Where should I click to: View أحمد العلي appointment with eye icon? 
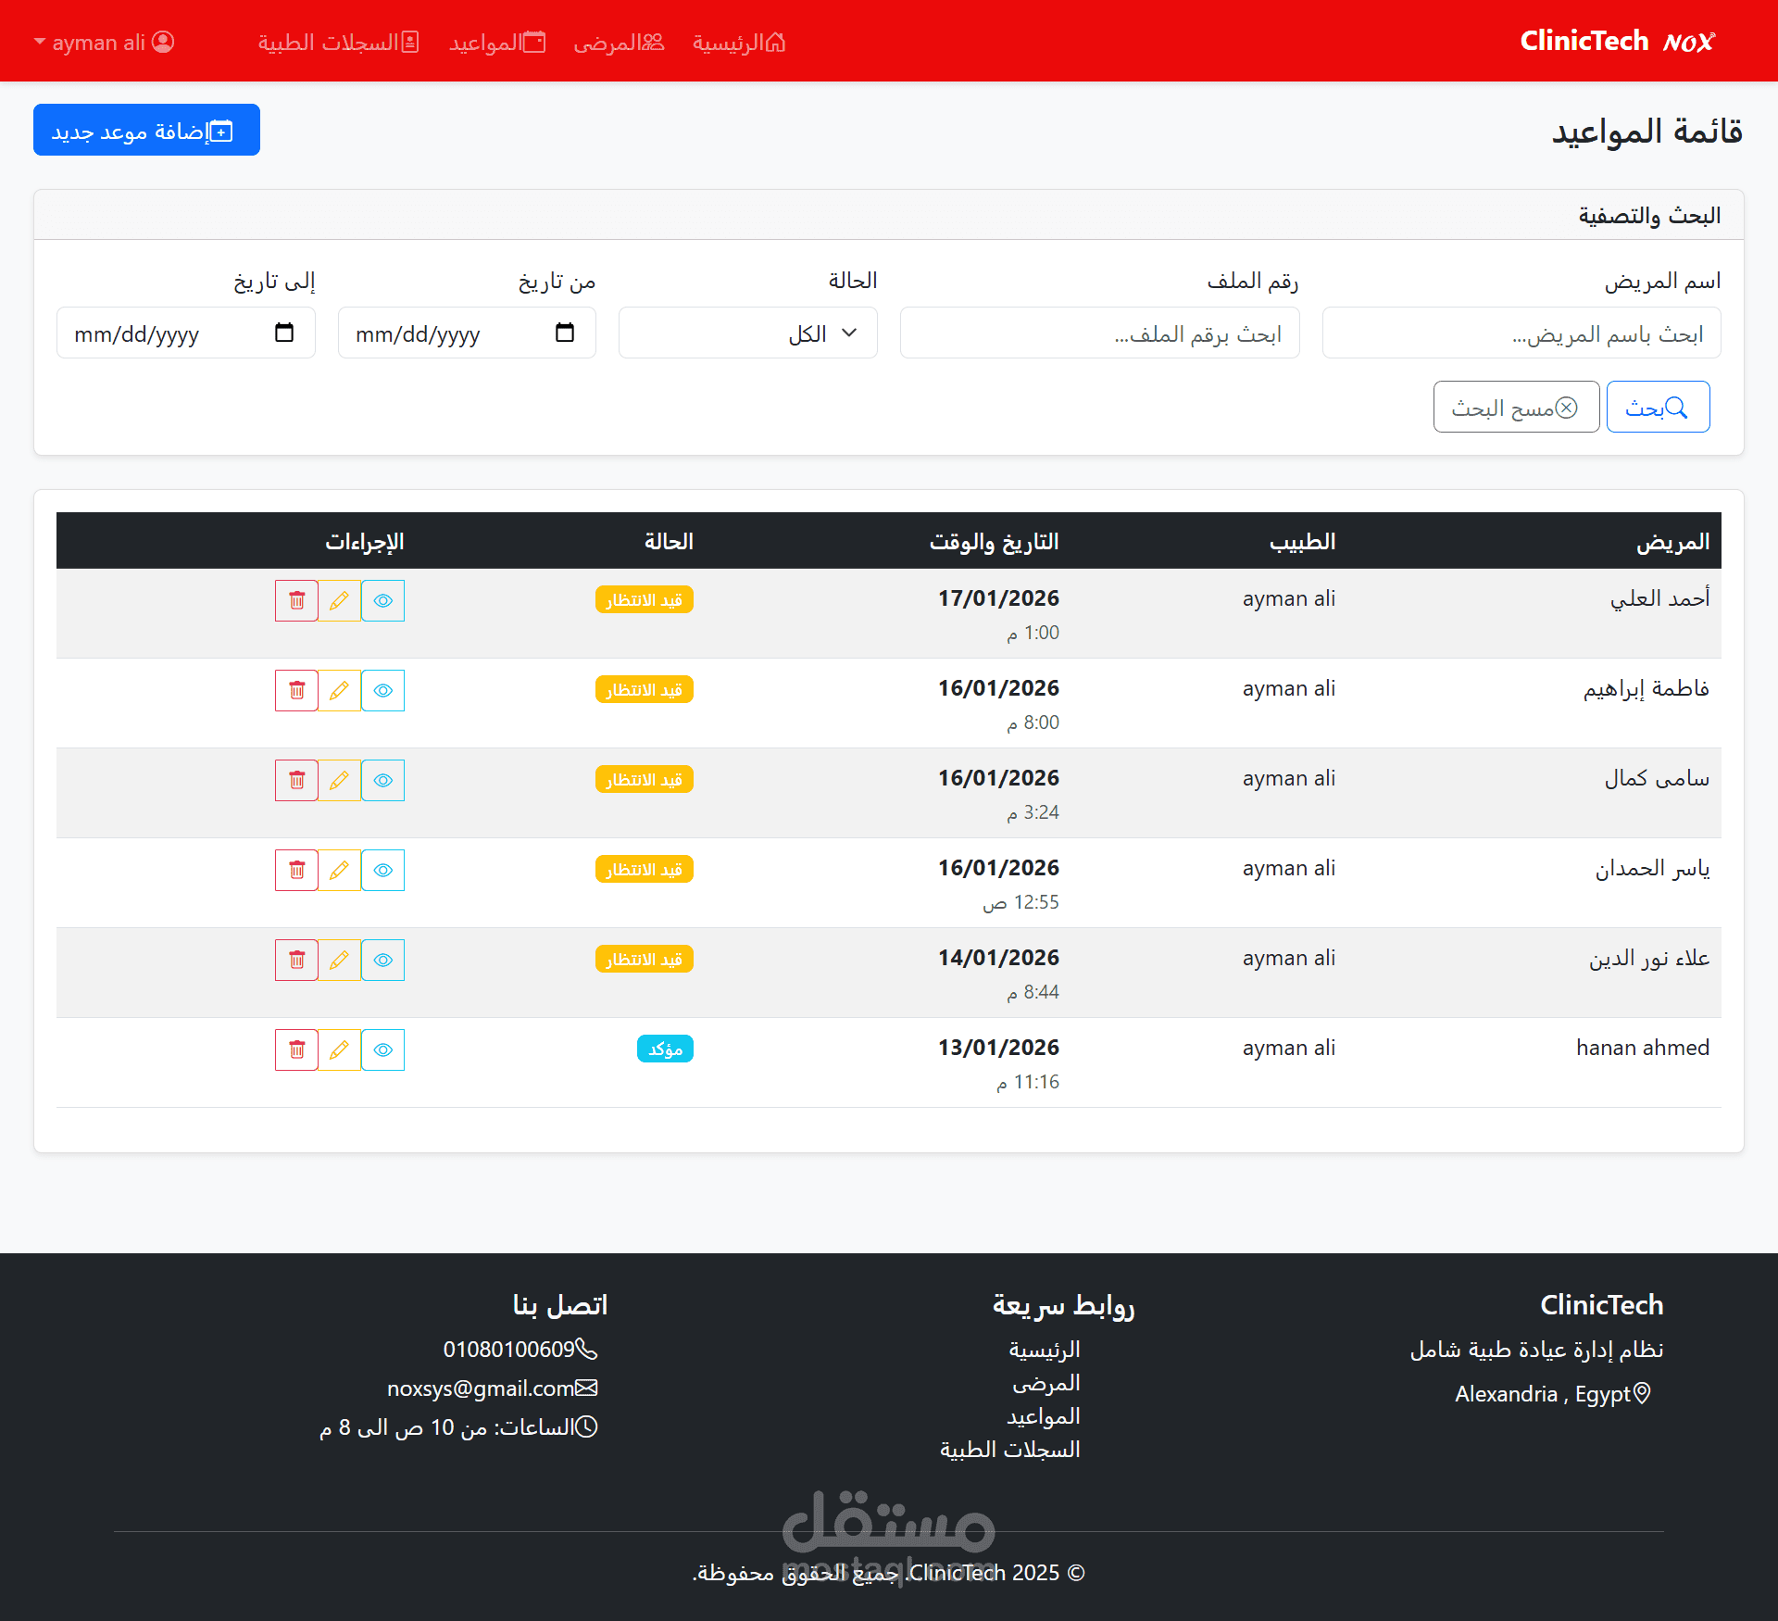382,601
